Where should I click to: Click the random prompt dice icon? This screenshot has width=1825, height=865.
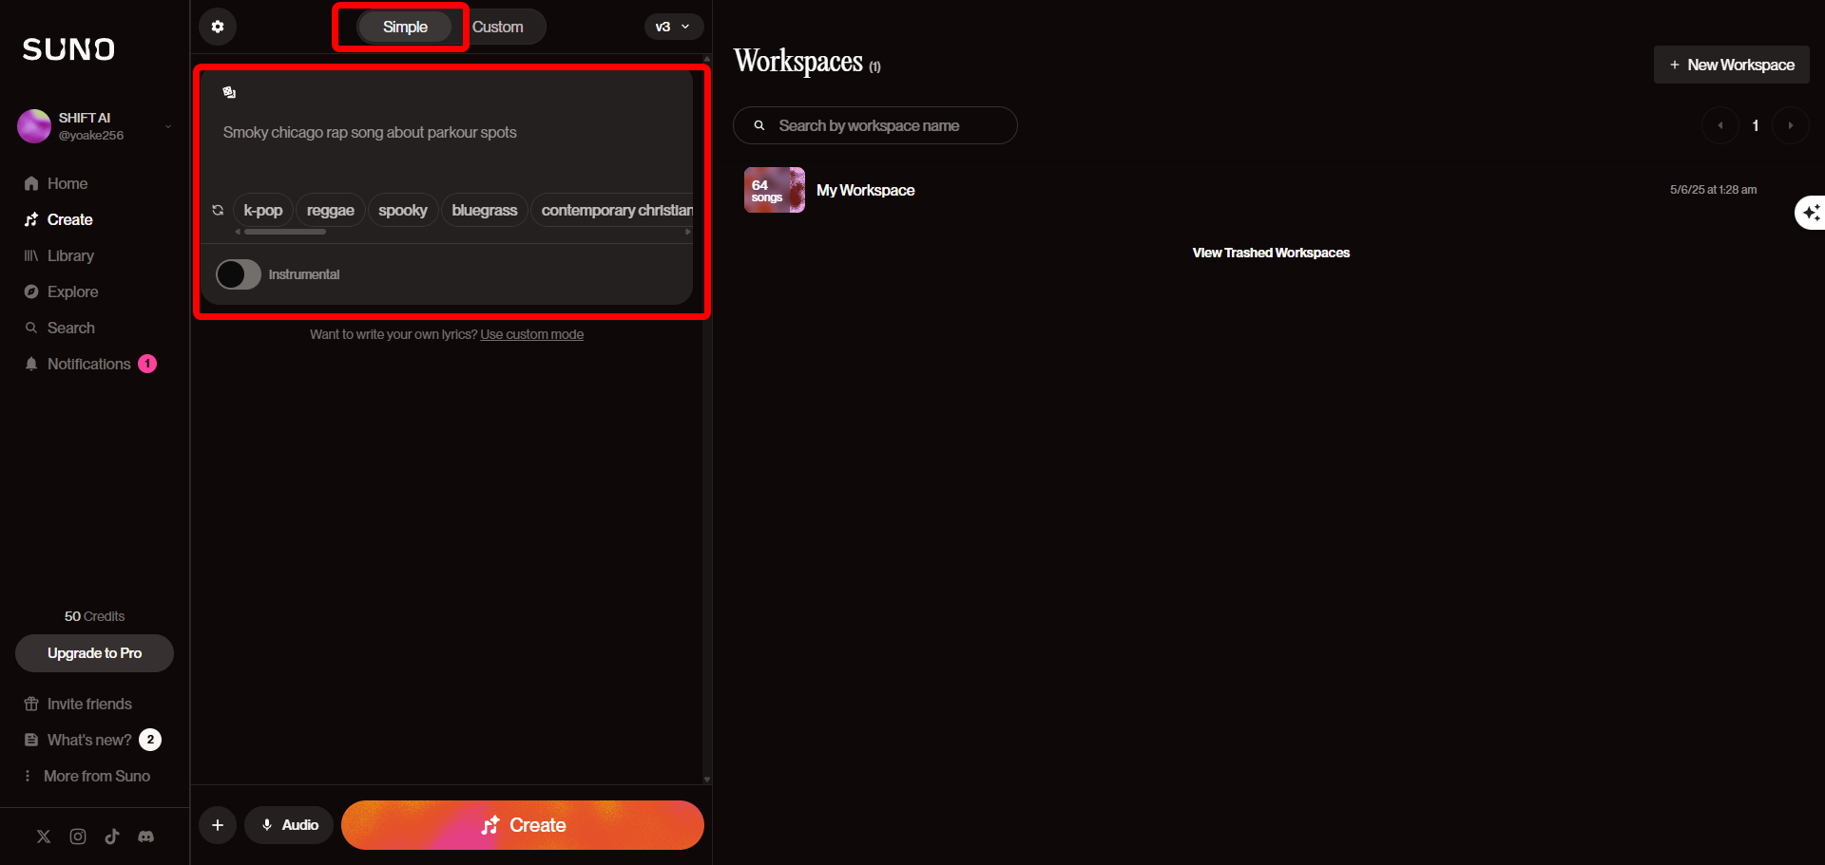point(229,92)
